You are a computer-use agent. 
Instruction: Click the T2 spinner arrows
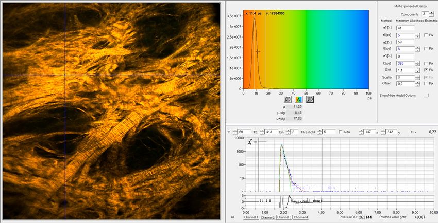click(261, 132)
